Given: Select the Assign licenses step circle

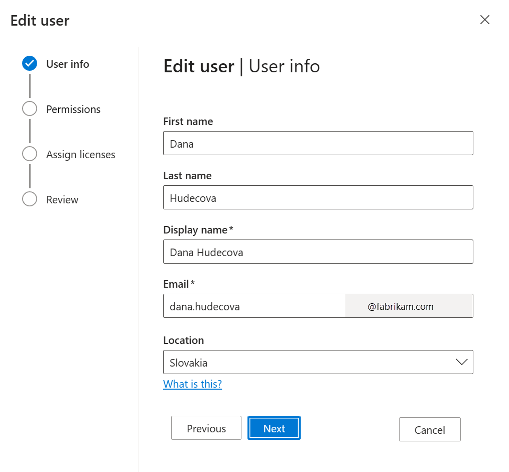Looking at the screenshot, I should 29,154.
